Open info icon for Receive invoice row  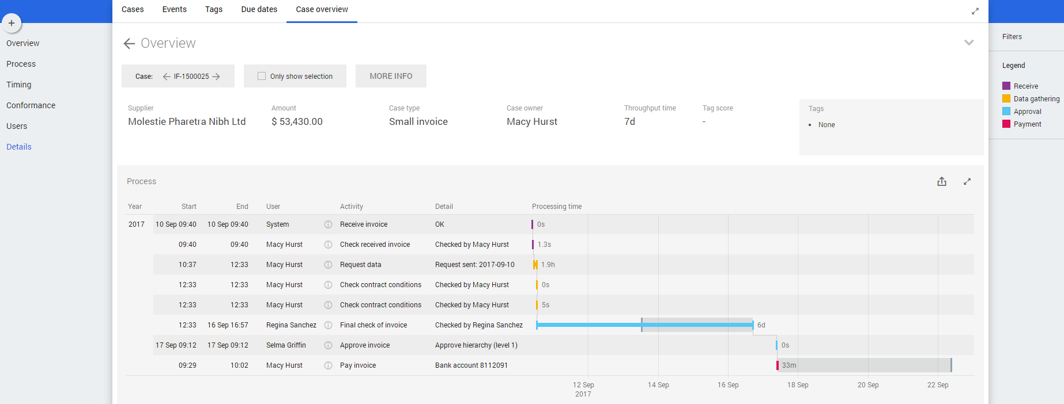(x=328, y=224)
